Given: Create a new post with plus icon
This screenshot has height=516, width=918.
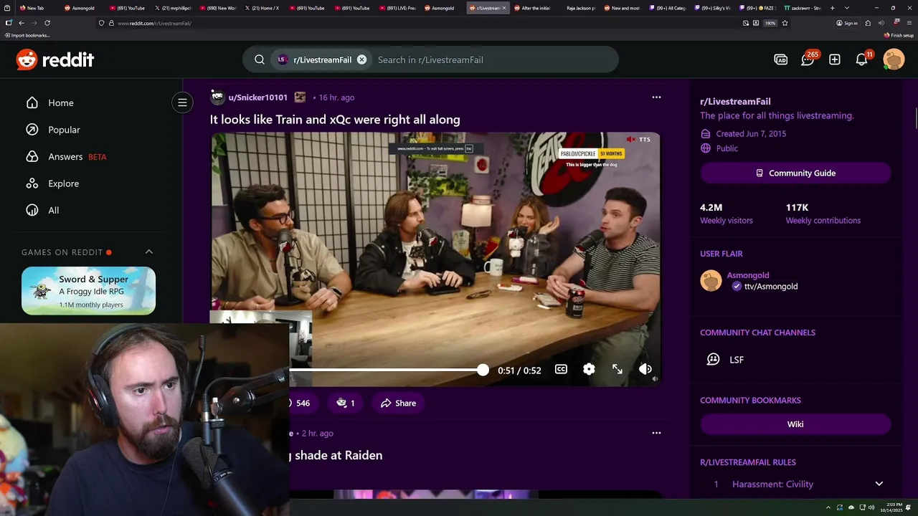Looking at the screenshot, I should 835,59.
